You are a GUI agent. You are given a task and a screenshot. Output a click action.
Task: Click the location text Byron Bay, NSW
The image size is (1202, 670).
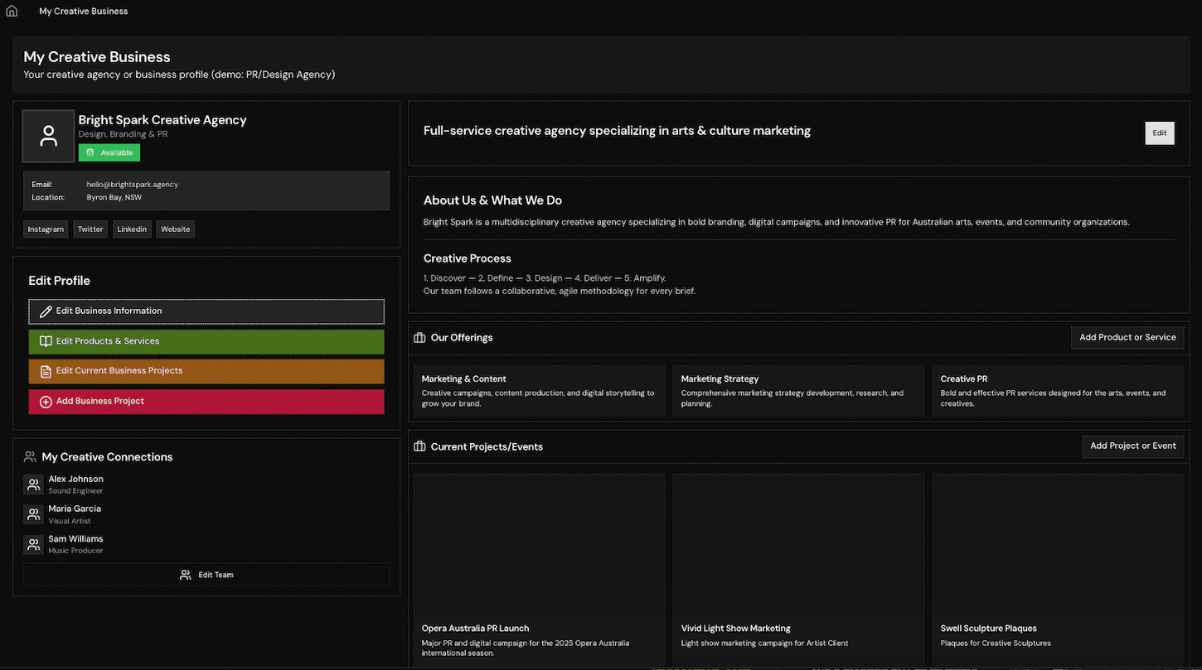(x=114, y=198)
